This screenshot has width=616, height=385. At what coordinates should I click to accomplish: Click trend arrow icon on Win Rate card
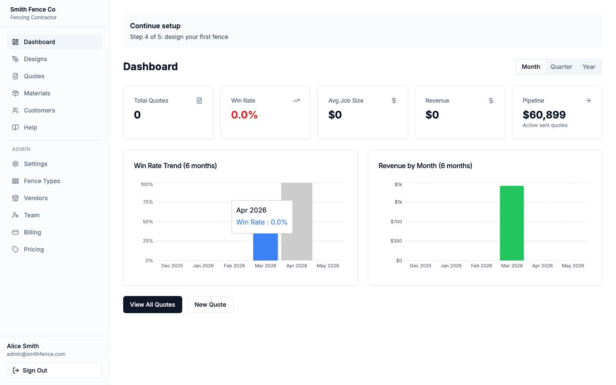point(296,101)
